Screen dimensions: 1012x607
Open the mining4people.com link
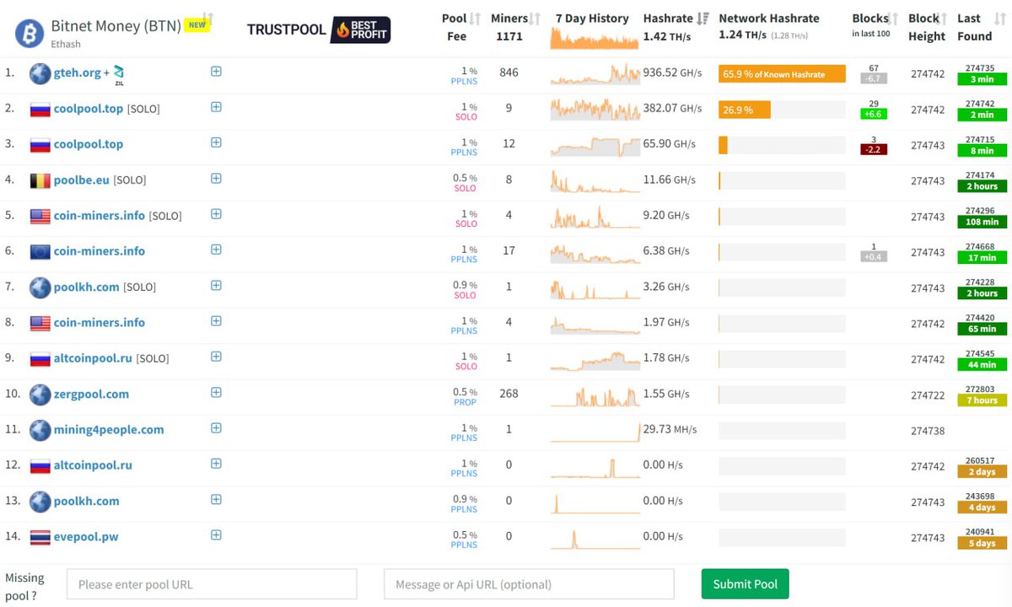click(x=109, y=430)
